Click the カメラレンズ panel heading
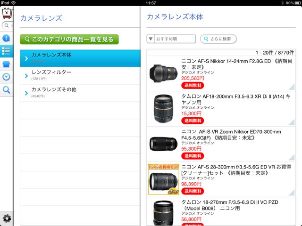Viewport: 302px width, 226px height. (41, 18)
